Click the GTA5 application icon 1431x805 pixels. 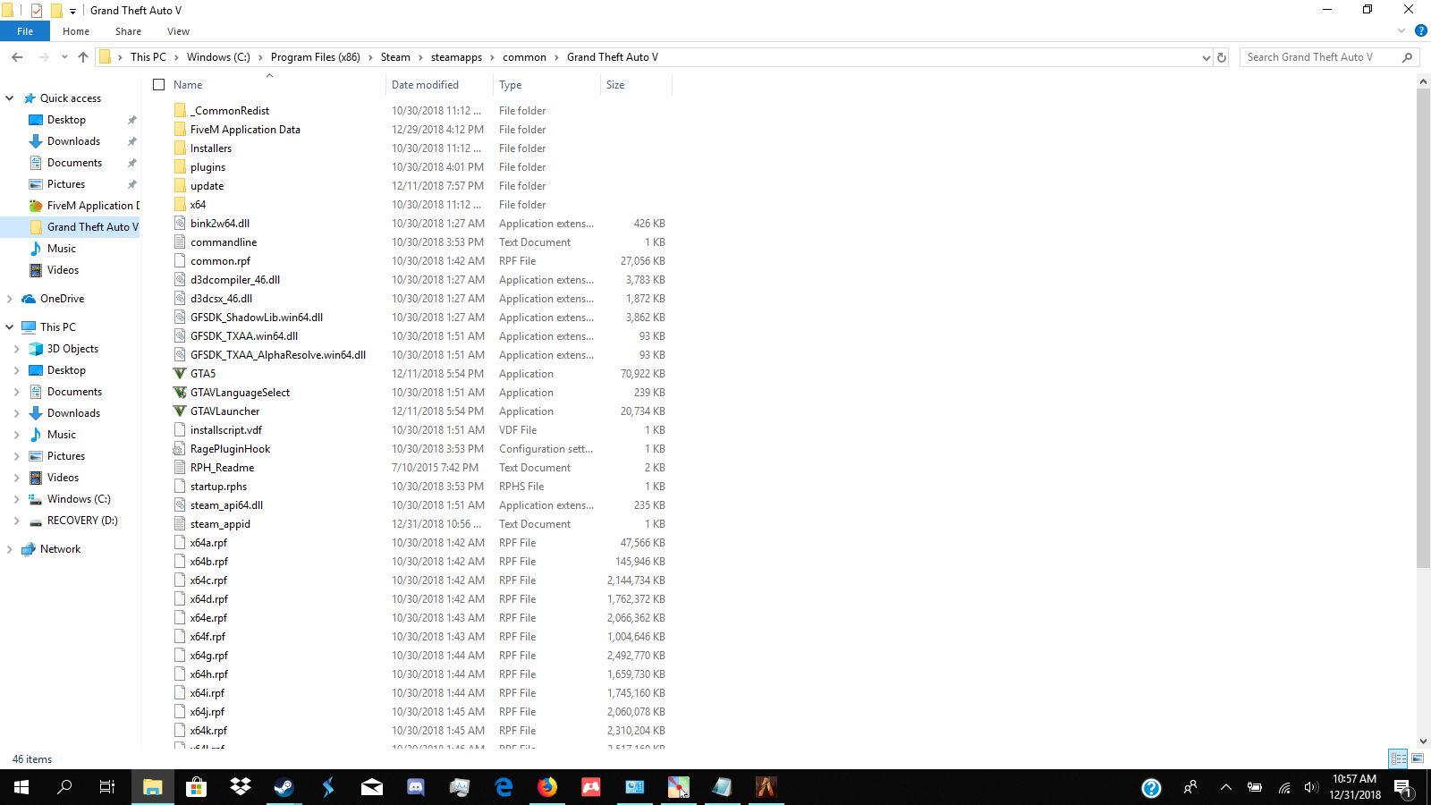point(180,374)
